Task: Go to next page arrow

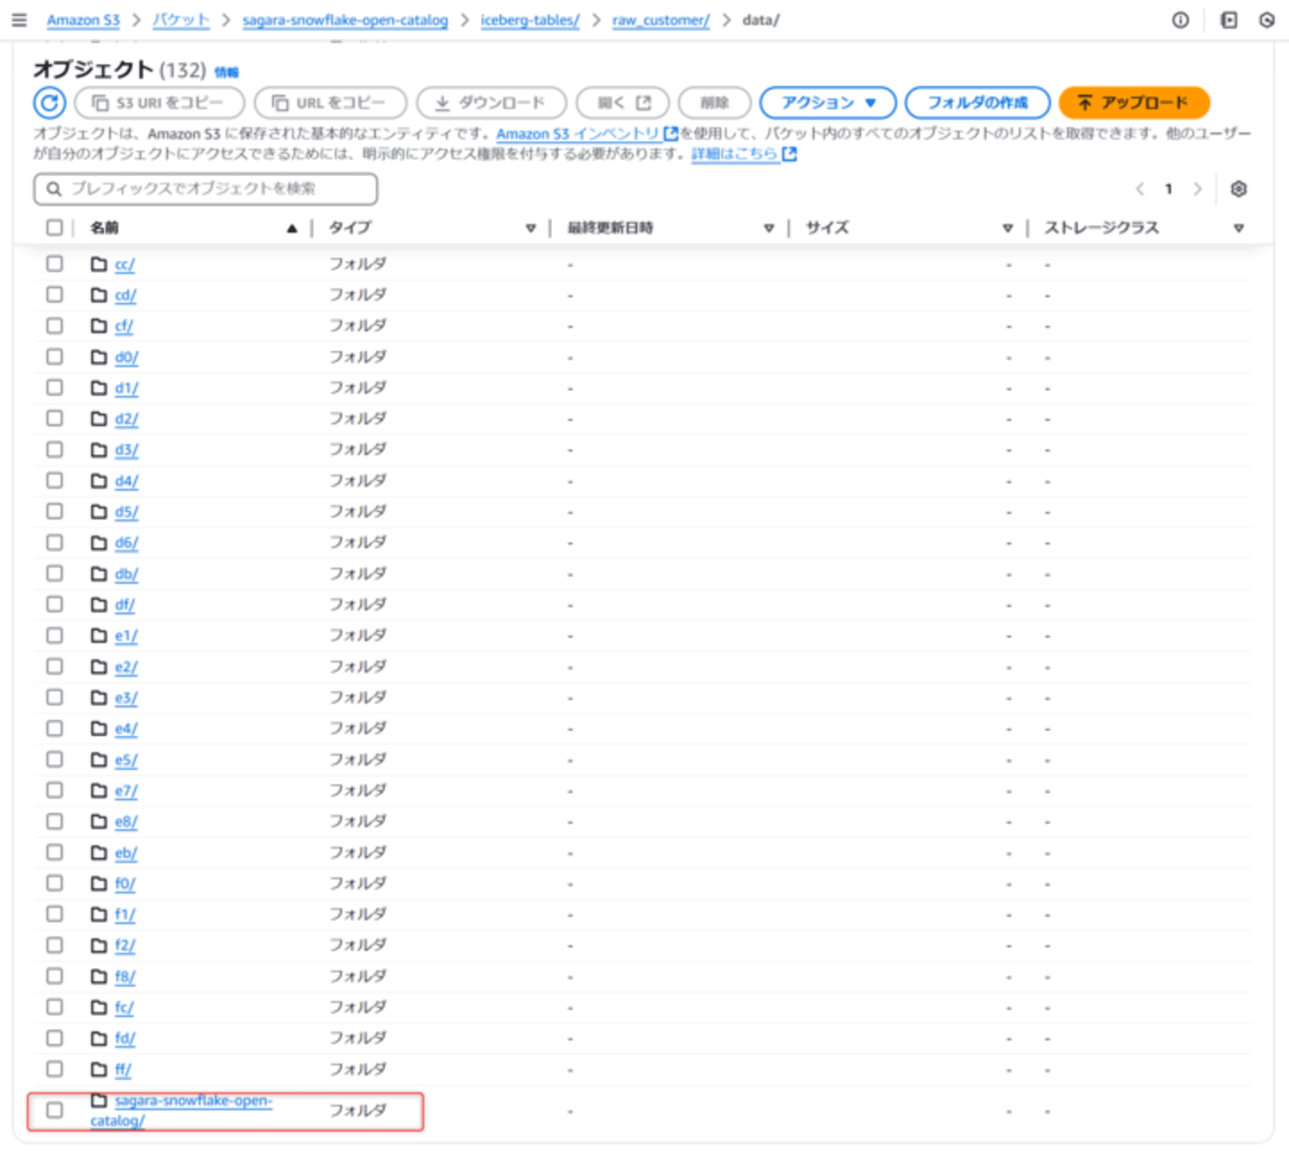Action: (x=1197, y=189)
